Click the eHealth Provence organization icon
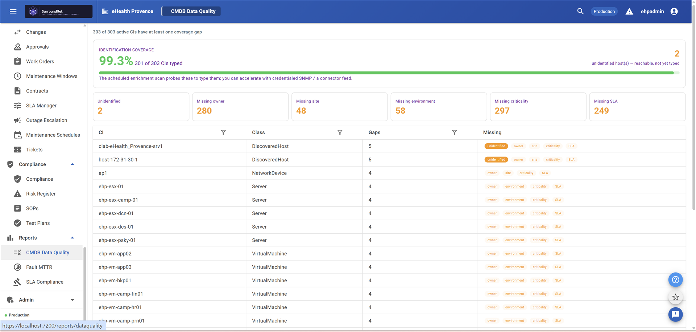This screenshot has width=696, height=332. [x=105, y=11]
